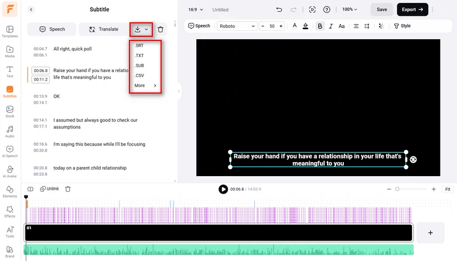
Task: Open the Effects panel in sidebar
Action: tap(9, 212)
